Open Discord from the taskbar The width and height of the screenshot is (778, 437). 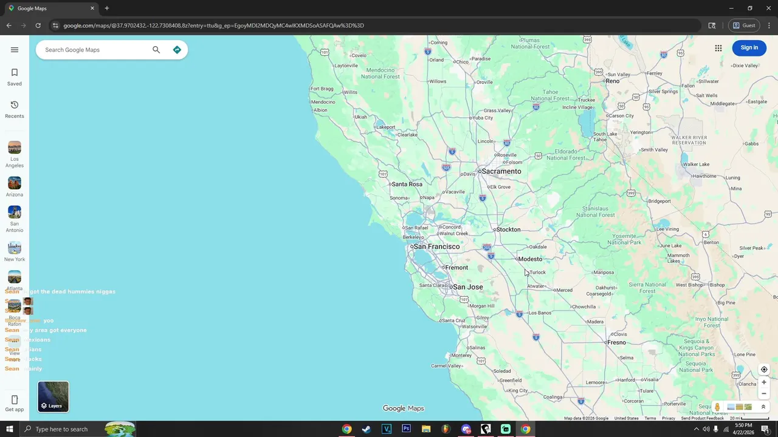(x=466, y=429)
